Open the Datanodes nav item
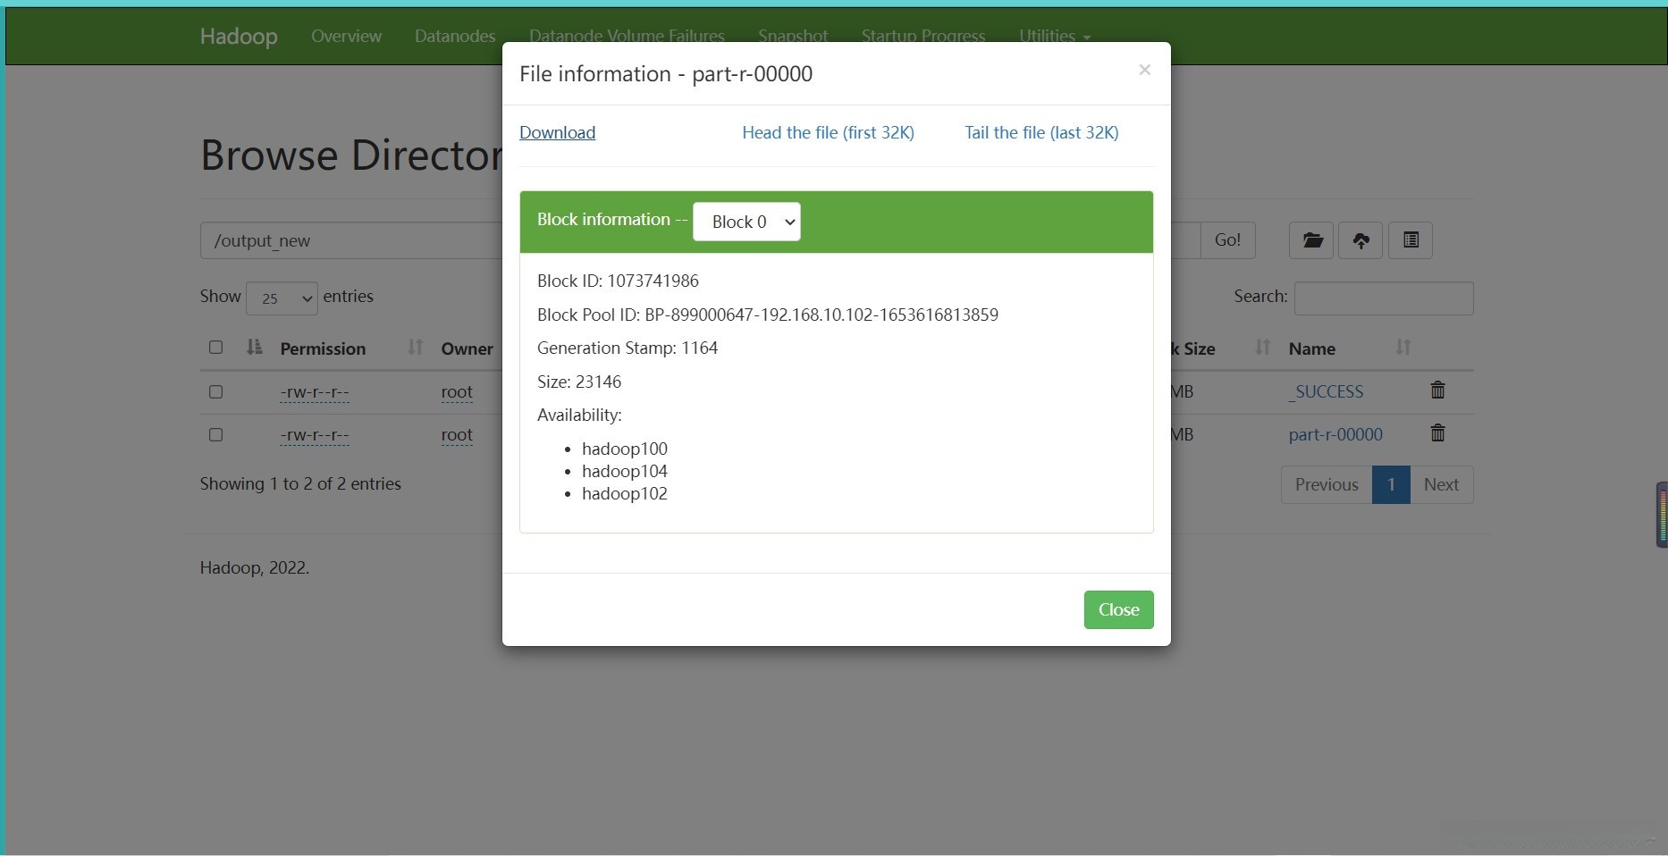 (x=455, y=36)
